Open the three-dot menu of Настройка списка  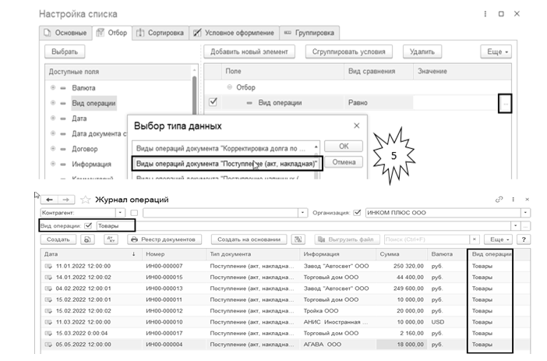[485, 14]
